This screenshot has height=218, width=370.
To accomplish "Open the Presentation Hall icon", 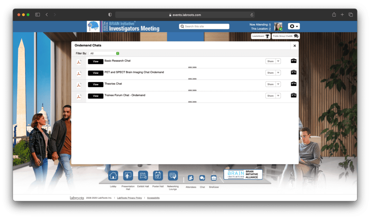I will [128, 176].
